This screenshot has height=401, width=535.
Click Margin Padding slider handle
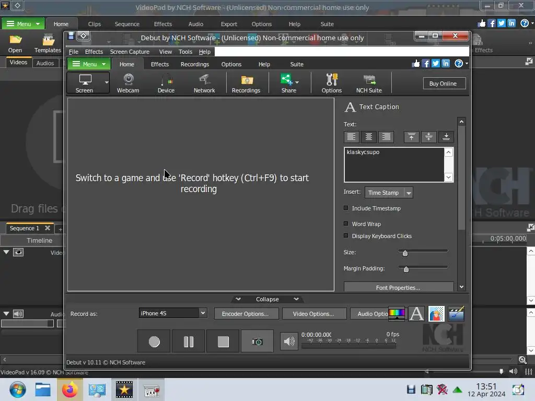406,269
